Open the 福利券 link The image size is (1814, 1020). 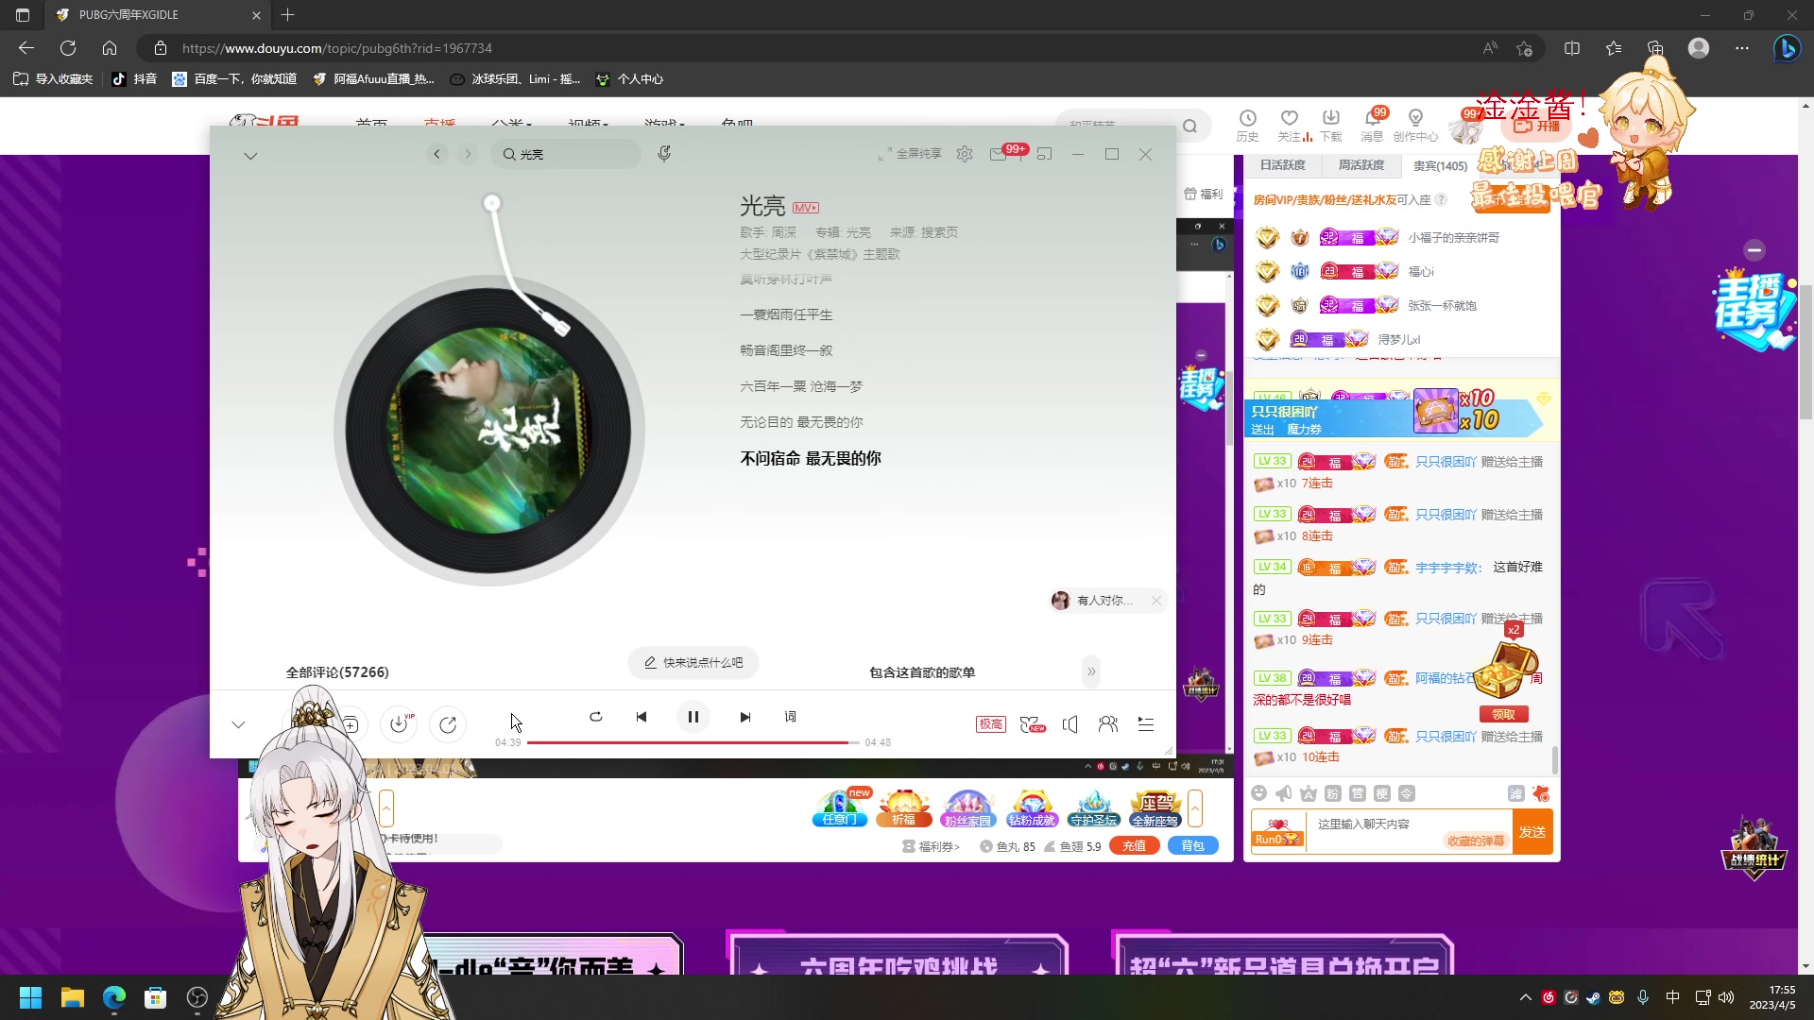point(932,847)
